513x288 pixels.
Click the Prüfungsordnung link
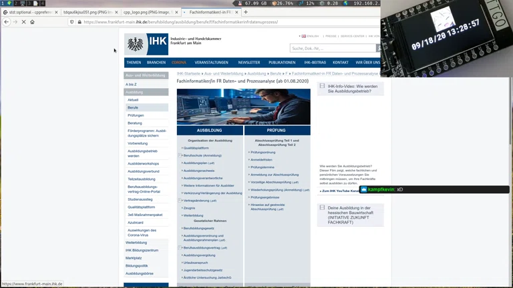tap(263, 152)
